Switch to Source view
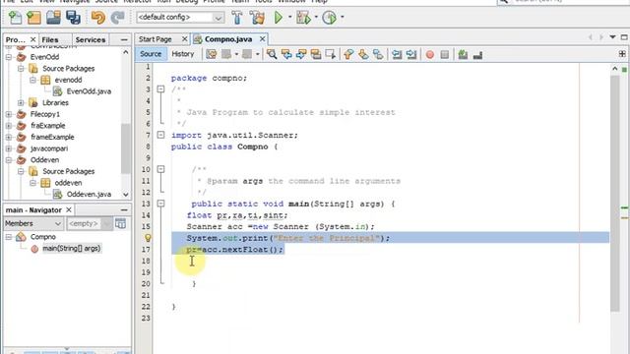Screen dimensions: 630x354 click(x=151, y=54)
